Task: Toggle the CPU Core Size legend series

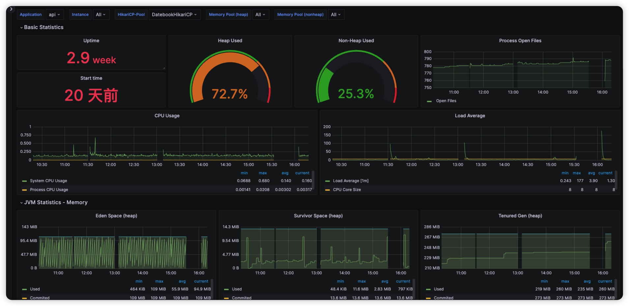Action: pos(347,190)
